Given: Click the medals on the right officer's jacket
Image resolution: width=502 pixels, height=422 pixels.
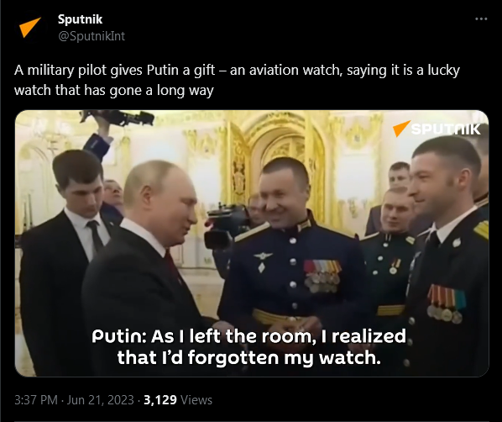Looking at the screenshot, I should [x=446, y=304].
